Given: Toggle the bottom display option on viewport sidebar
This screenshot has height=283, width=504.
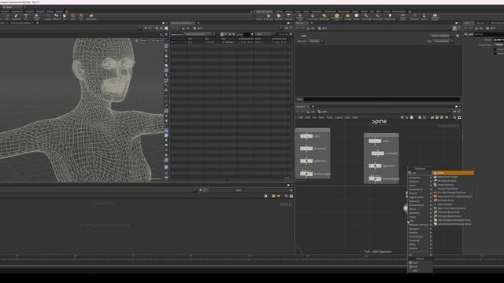Looking at the screenshot, I should tap(166, 177).
